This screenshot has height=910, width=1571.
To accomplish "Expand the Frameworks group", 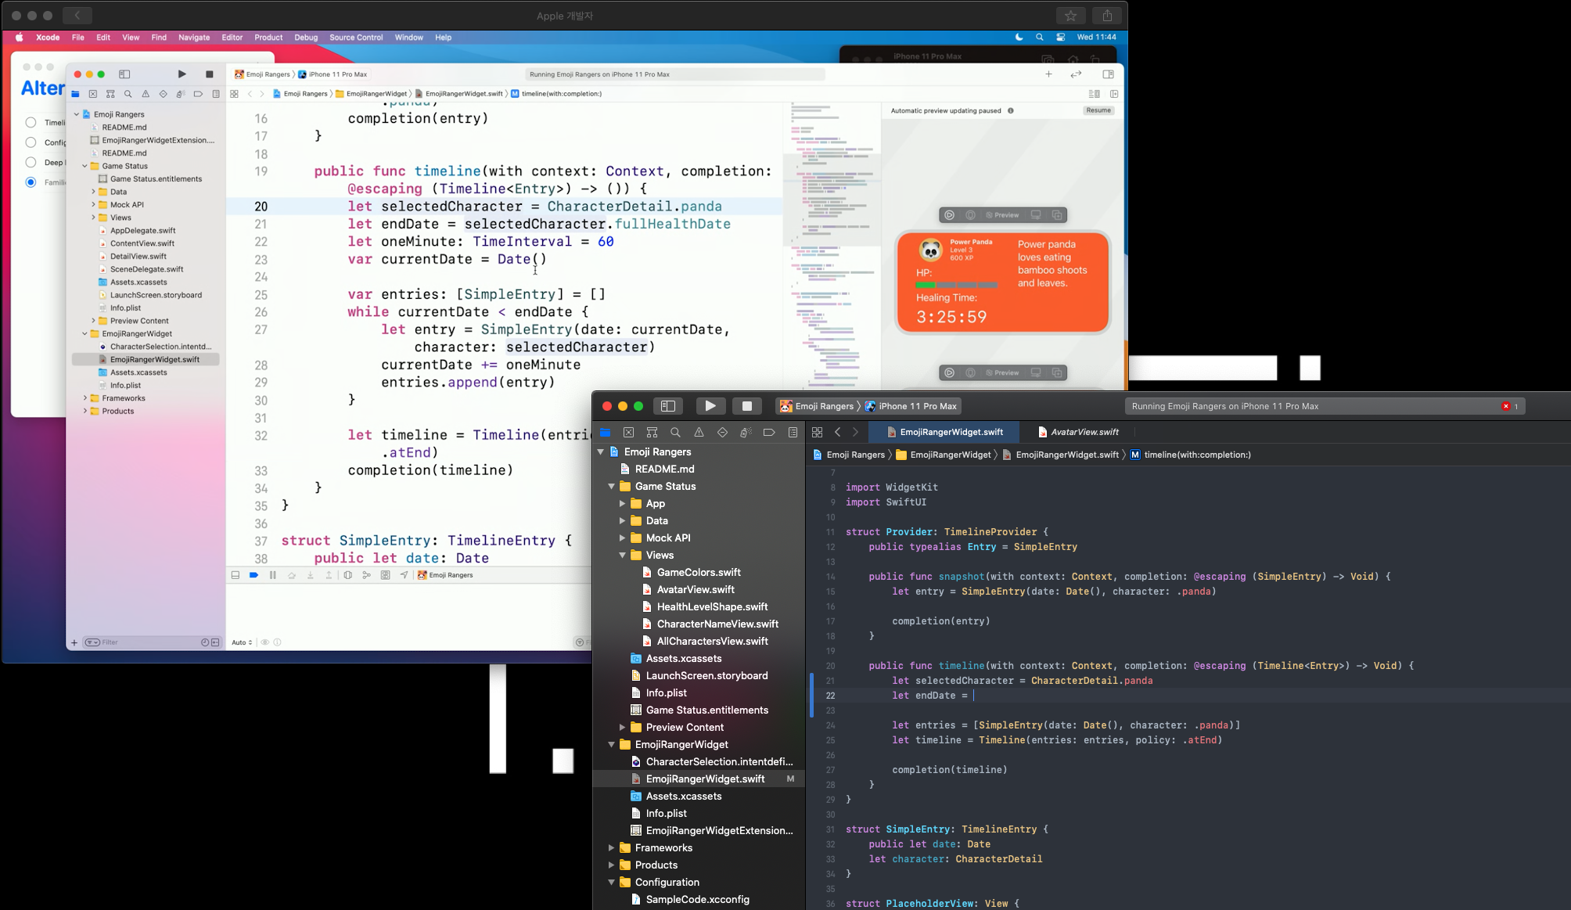I will [613, 847].
